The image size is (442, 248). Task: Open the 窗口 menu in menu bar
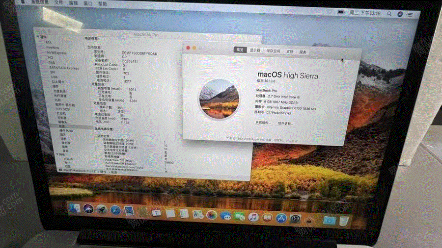[x=88, y=3]
